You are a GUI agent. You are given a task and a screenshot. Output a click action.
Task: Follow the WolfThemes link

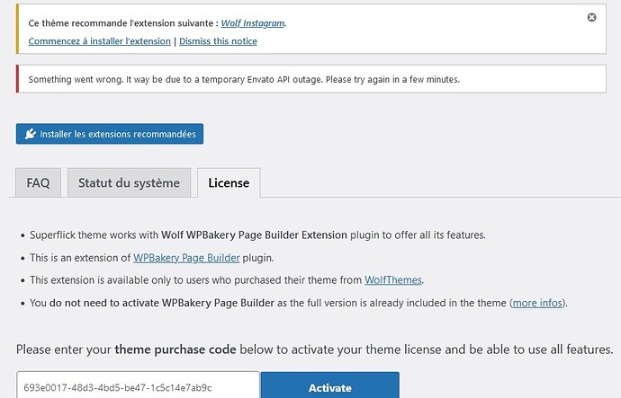click(393, 279)
